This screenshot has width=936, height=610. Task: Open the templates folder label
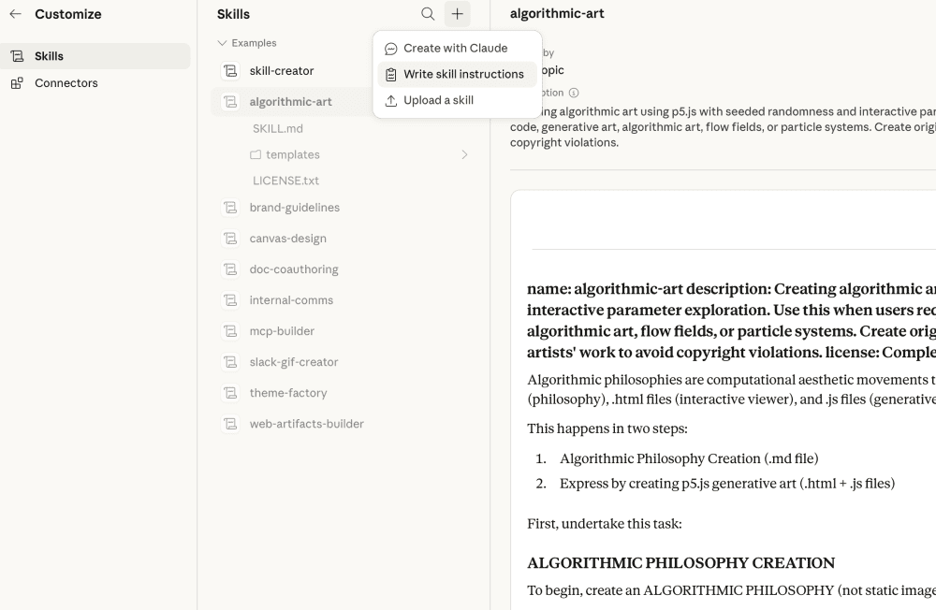pyautogui.click(x=293, y=154)
